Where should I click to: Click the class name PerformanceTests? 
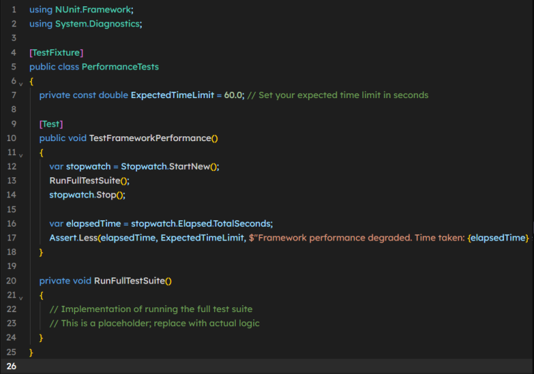pos(120,67)
